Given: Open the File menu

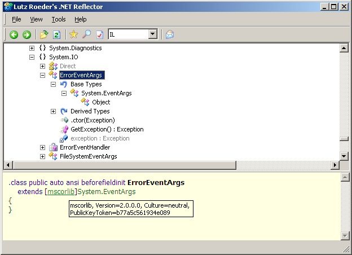Looking at the screenshot, I should [x=16, y=19].
